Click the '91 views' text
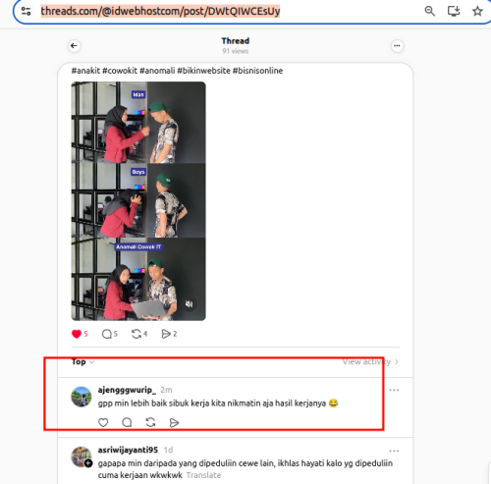The image size is (491, 484). tap(236, 51)
